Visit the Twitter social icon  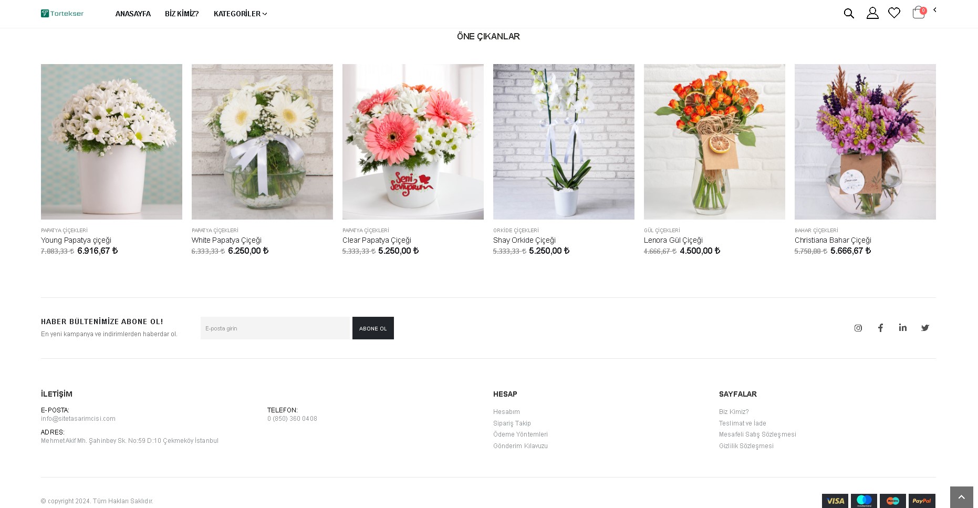coord(925,328)
